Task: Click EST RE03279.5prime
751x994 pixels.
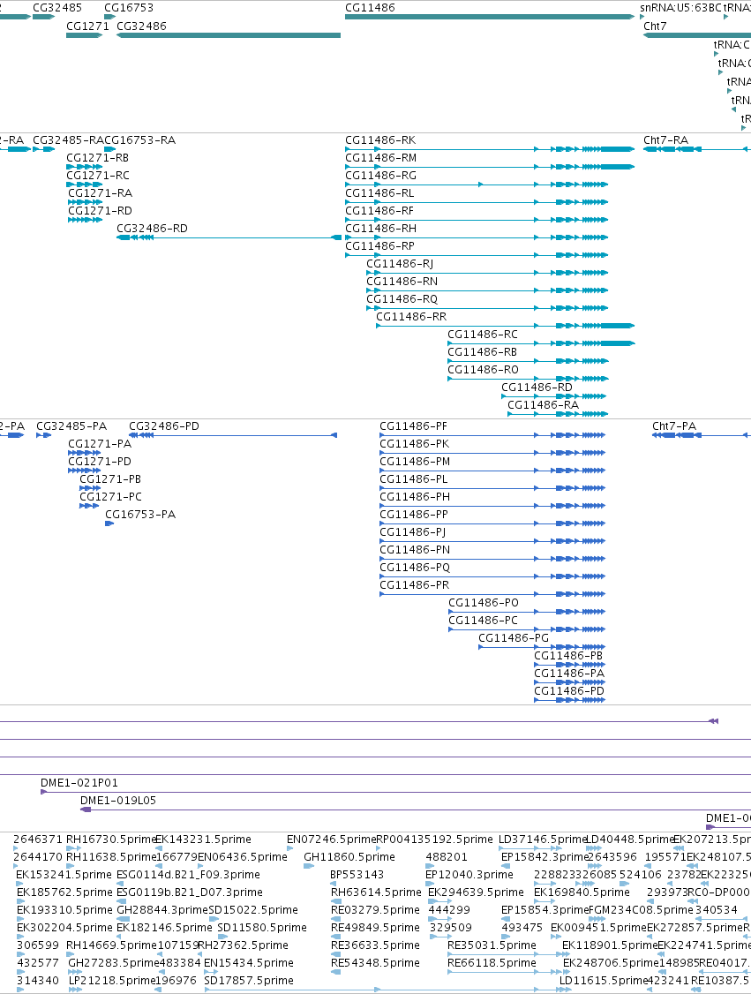Action: coord(375,910)
